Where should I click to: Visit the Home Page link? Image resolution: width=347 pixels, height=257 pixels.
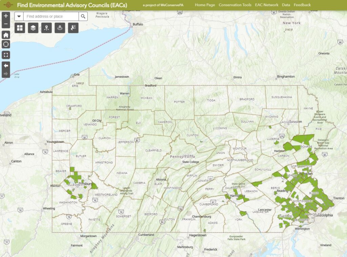click(204, 5)
